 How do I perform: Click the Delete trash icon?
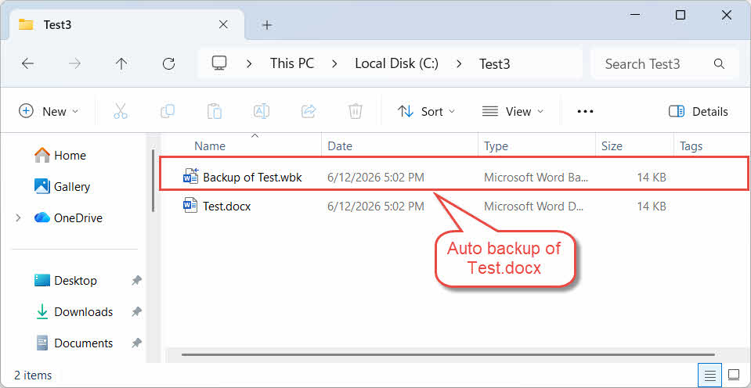pos(355,112)
